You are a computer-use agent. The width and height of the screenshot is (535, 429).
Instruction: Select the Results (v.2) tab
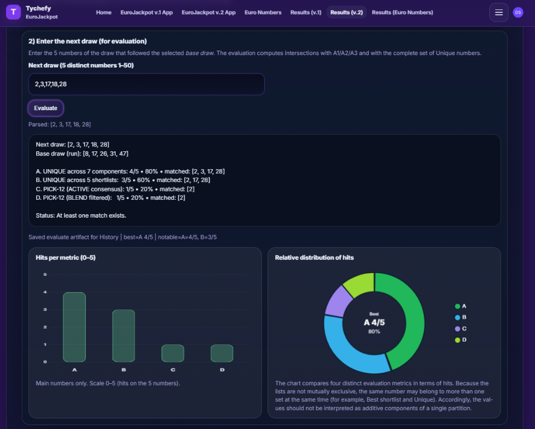click(346, 12)
